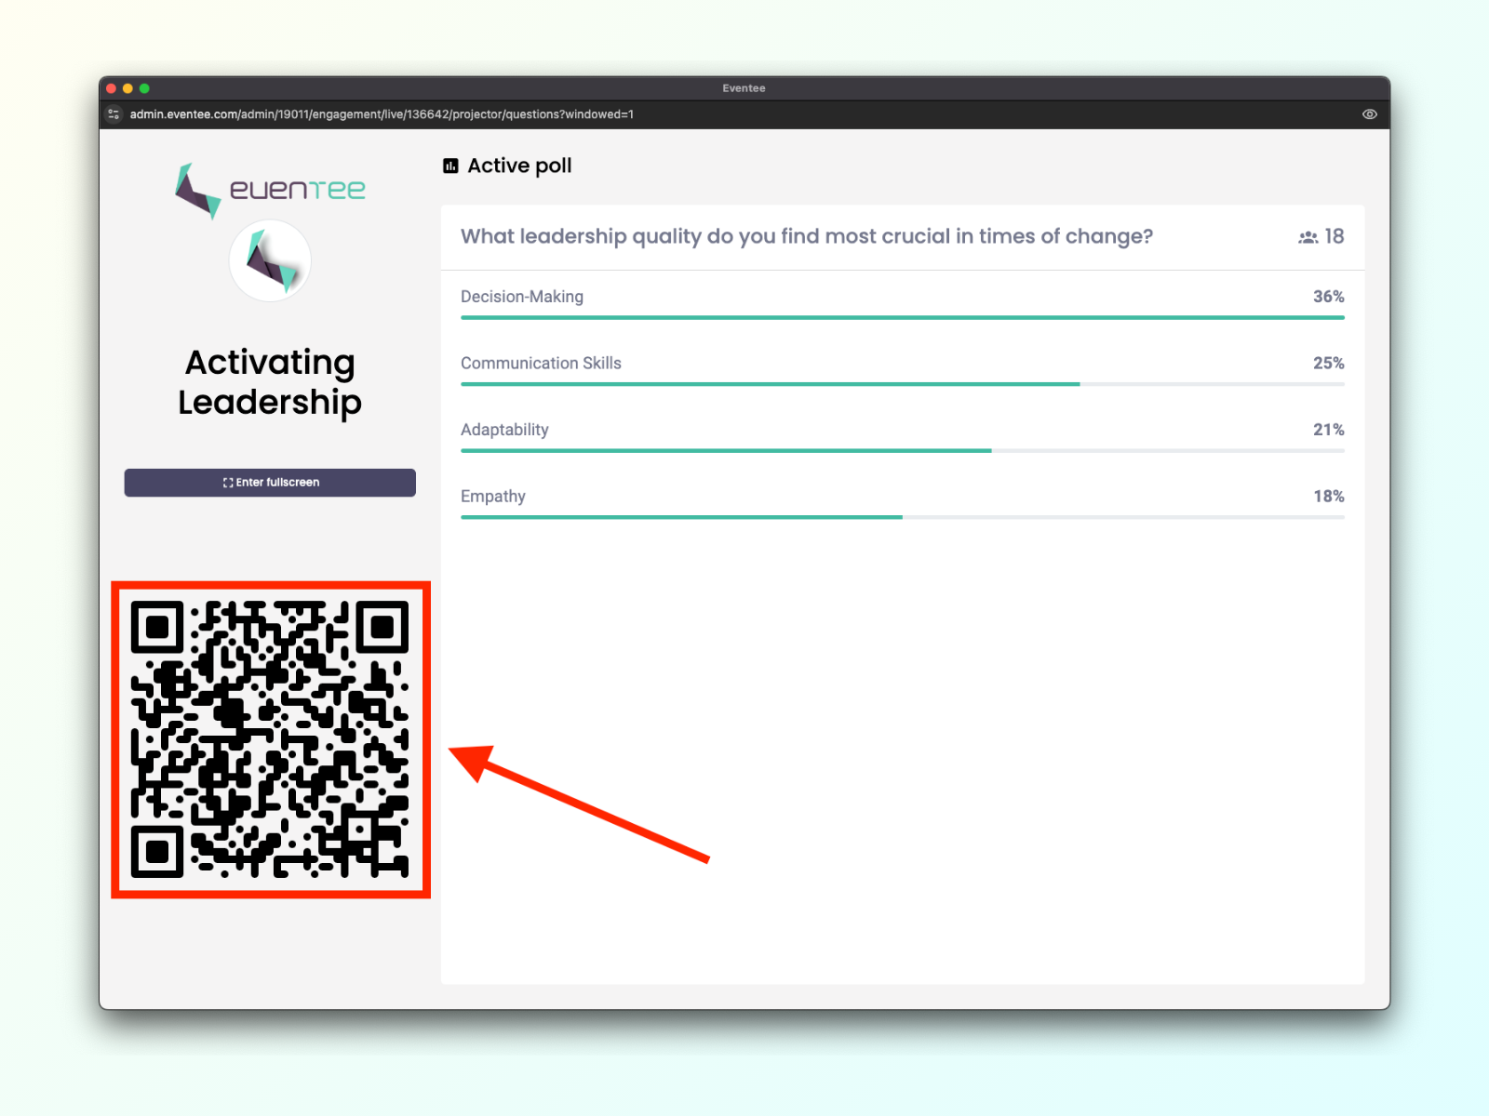Click the 36% result value
This screenshot has width=1489, height=1116.
1329,297
